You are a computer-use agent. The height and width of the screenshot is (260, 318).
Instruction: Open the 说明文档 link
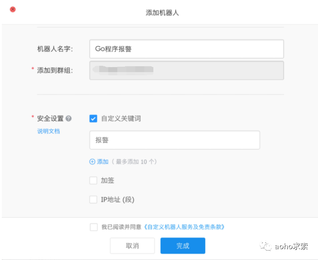pyautogui.click(x=48, y=131)
